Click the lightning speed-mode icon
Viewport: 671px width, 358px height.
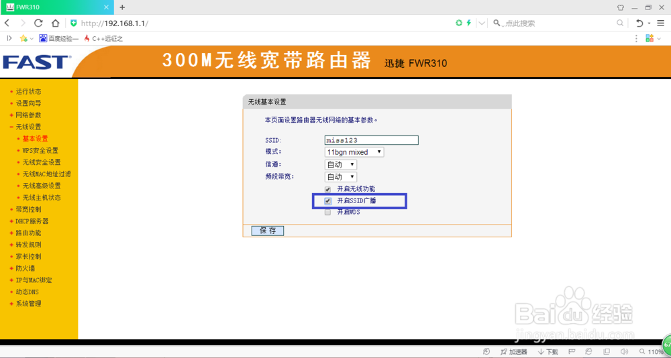(x=469, y=23)
